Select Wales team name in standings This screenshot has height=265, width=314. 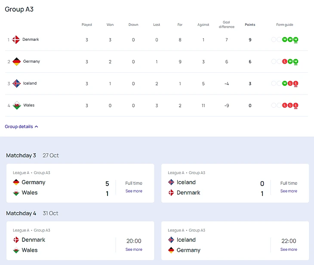pyautogui.click(x=29, y=105)
